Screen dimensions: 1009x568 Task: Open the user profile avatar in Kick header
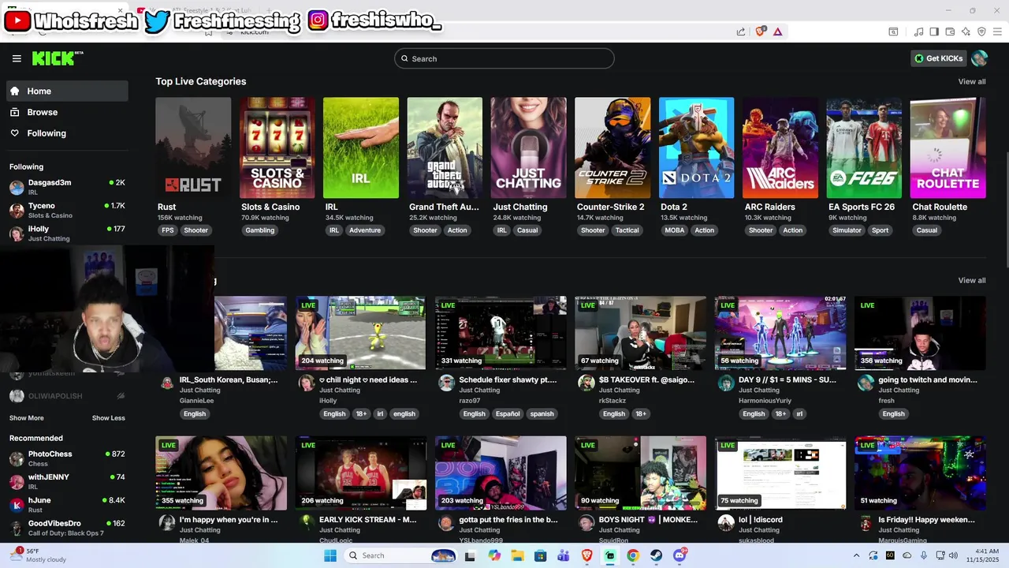click(979, 58)
